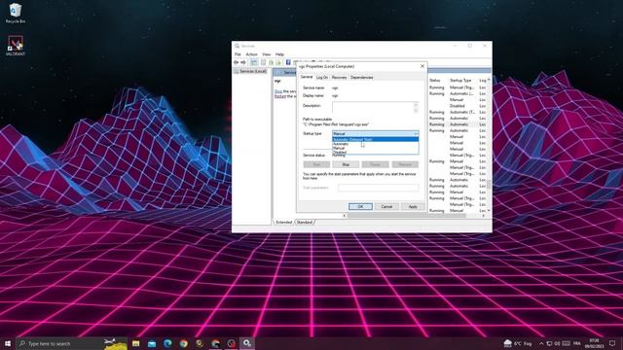Open the Action menu in Services
This screenshot has width=623, height=350.
tap(251, 54)
